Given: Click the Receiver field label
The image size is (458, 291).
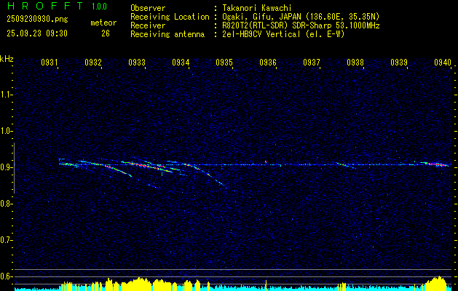Looking at the screenshot, I should point(148,25).
